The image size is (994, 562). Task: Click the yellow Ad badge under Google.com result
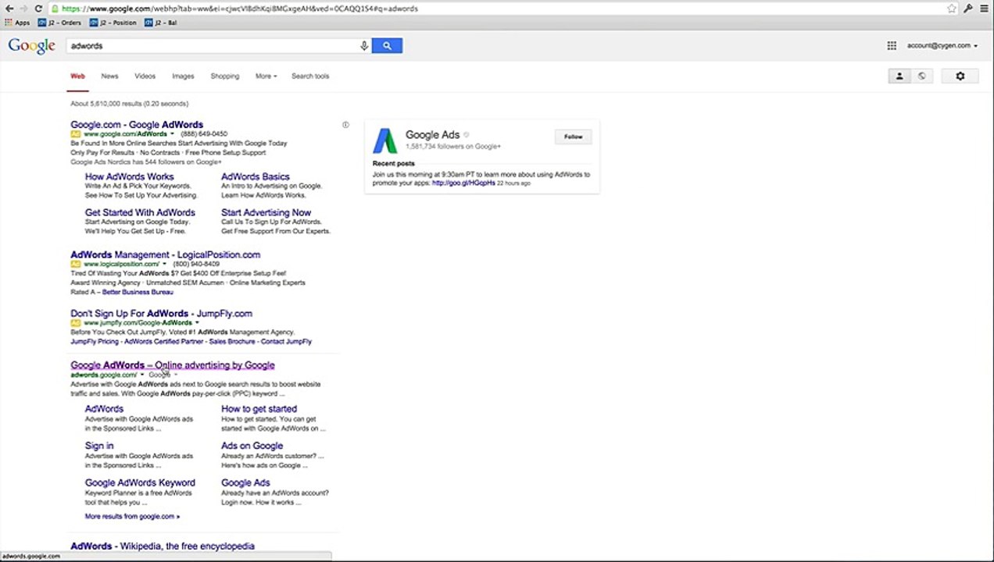tap(76, 134)
